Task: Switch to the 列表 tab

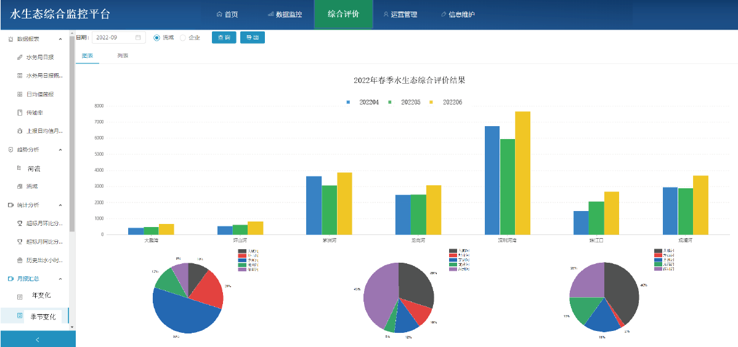Action: pos(123,56)
